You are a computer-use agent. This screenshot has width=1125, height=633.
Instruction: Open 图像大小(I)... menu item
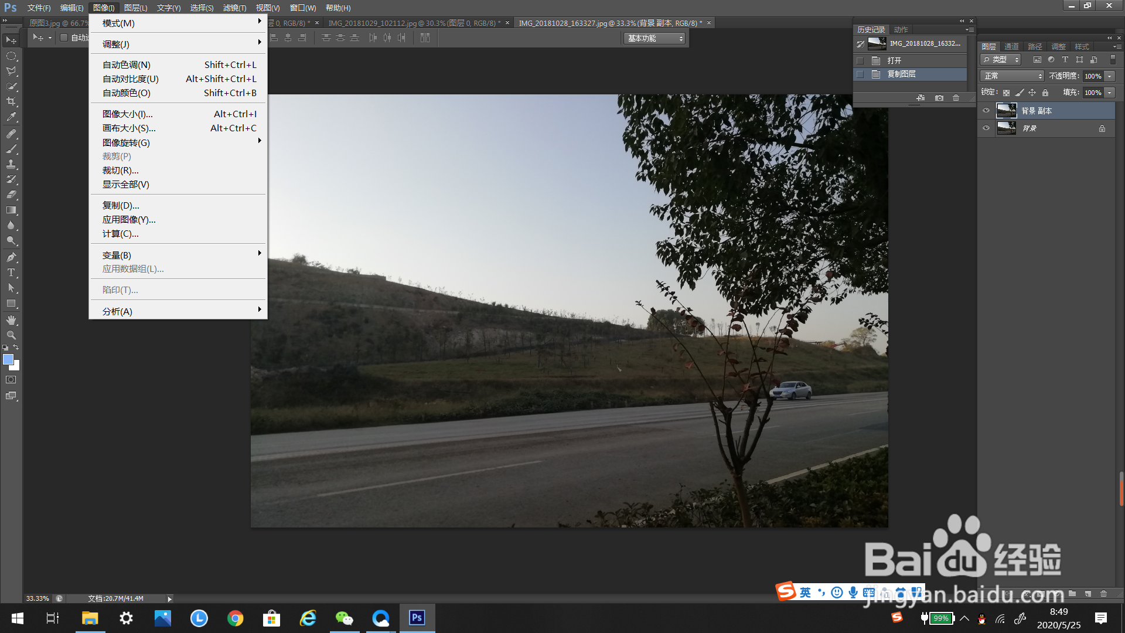(127, 114)
